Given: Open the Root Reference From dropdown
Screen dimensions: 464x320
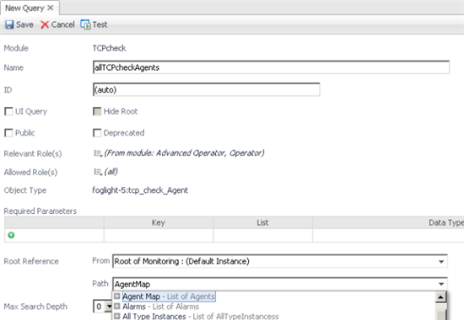Looking at the screenshot, I should (x=441, y=262).
